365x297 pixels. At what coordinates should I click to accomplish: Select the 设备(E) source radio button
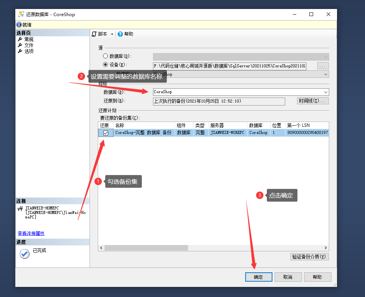coord(106,65)
